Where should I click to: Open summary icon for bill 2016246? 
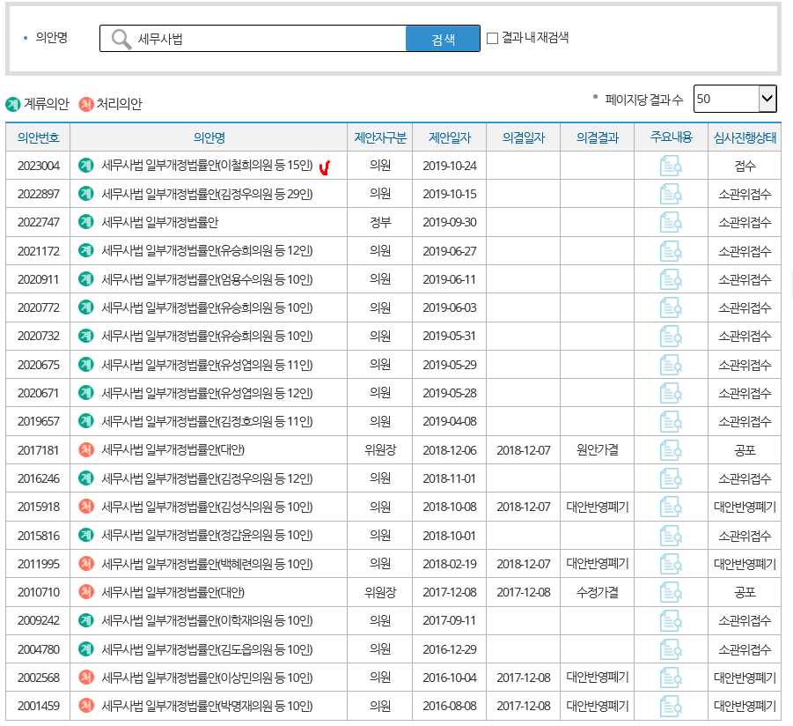coord(671,478)
